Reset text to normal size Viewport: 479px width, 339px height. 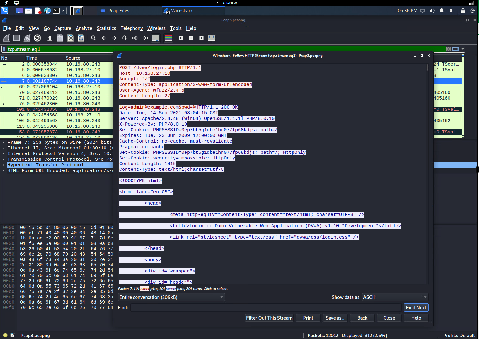point(202,38)
